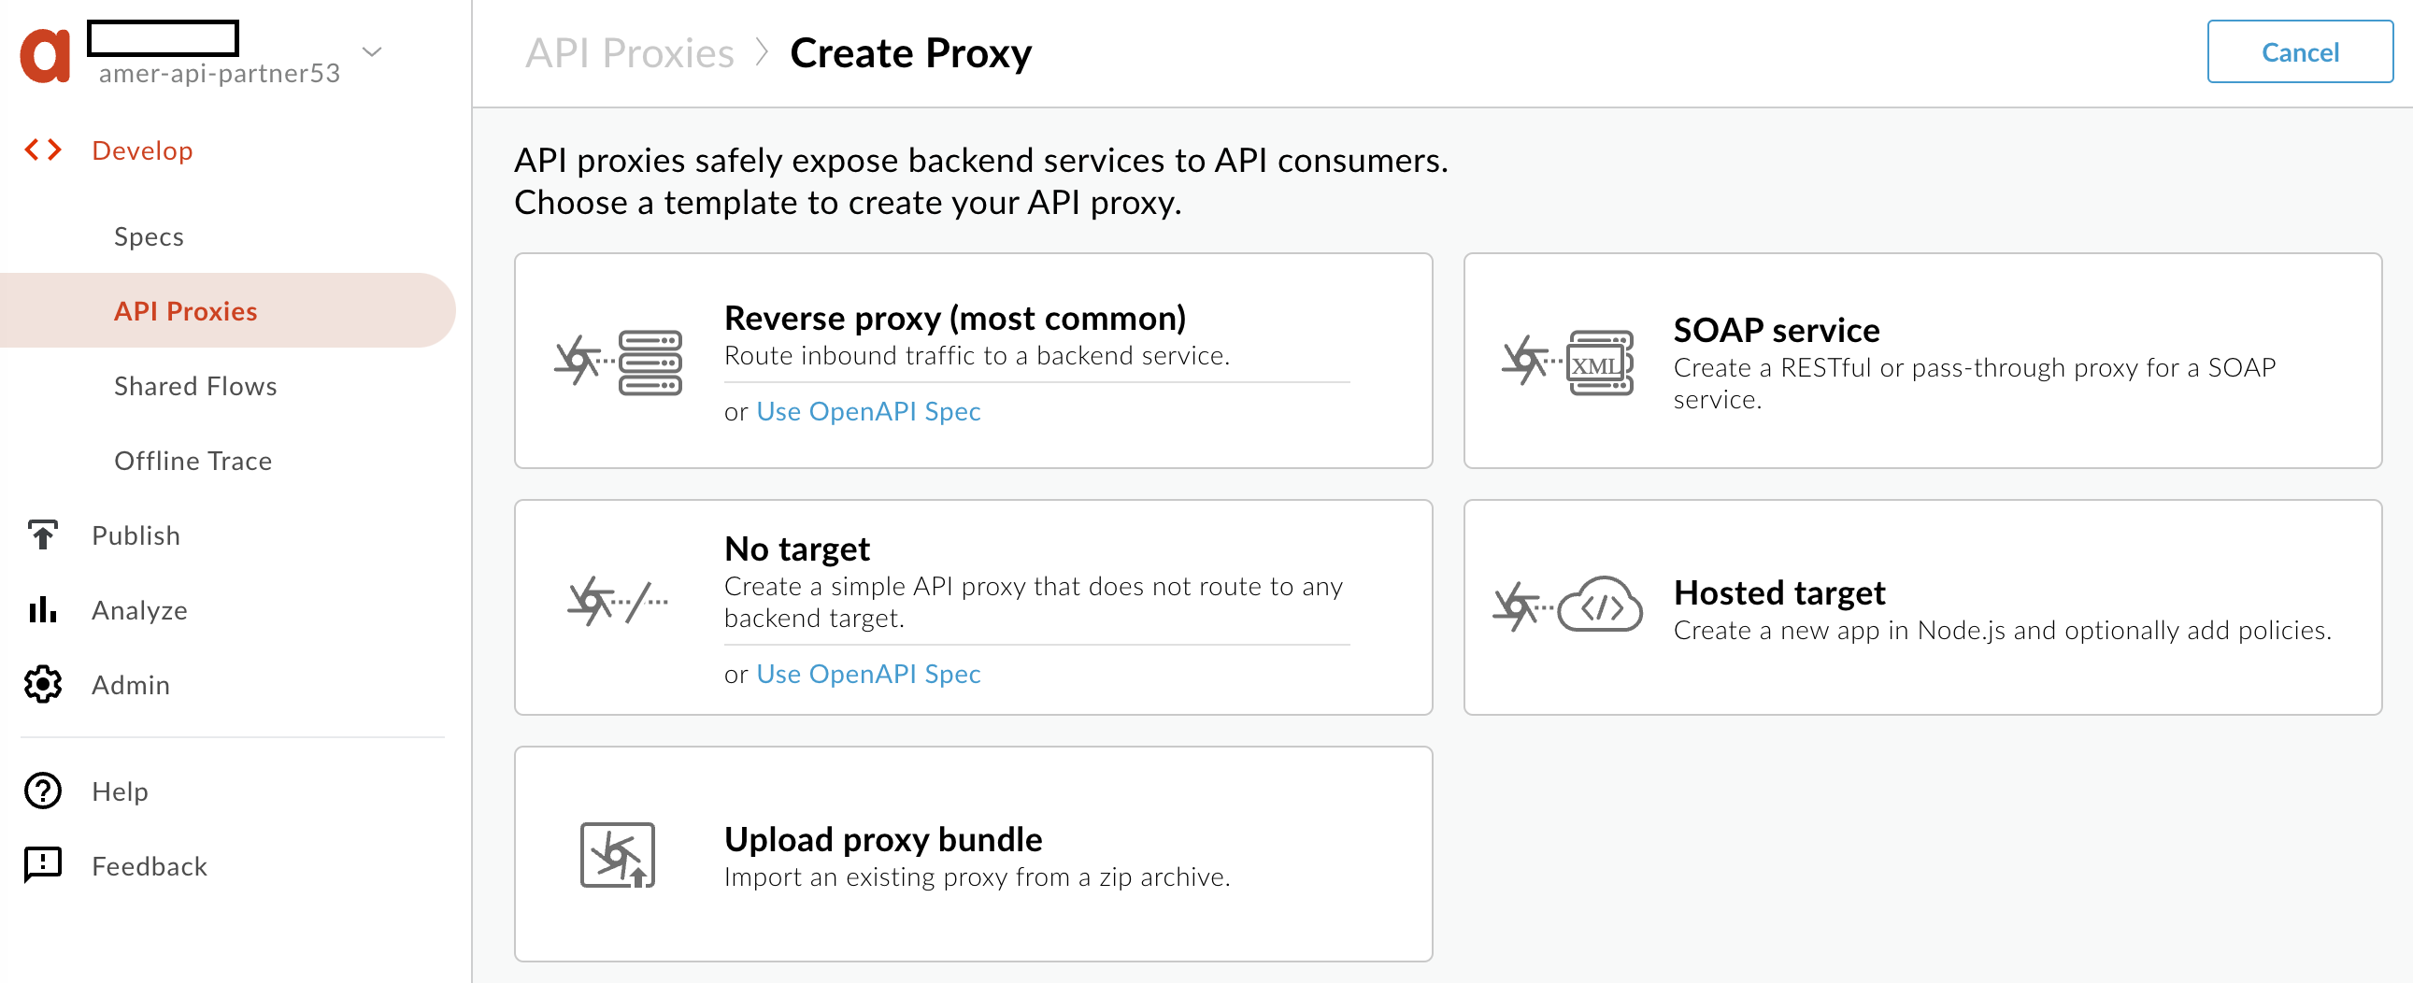Click the Help question mark icon
This screenshot has width=2413, height=983.
43,791
